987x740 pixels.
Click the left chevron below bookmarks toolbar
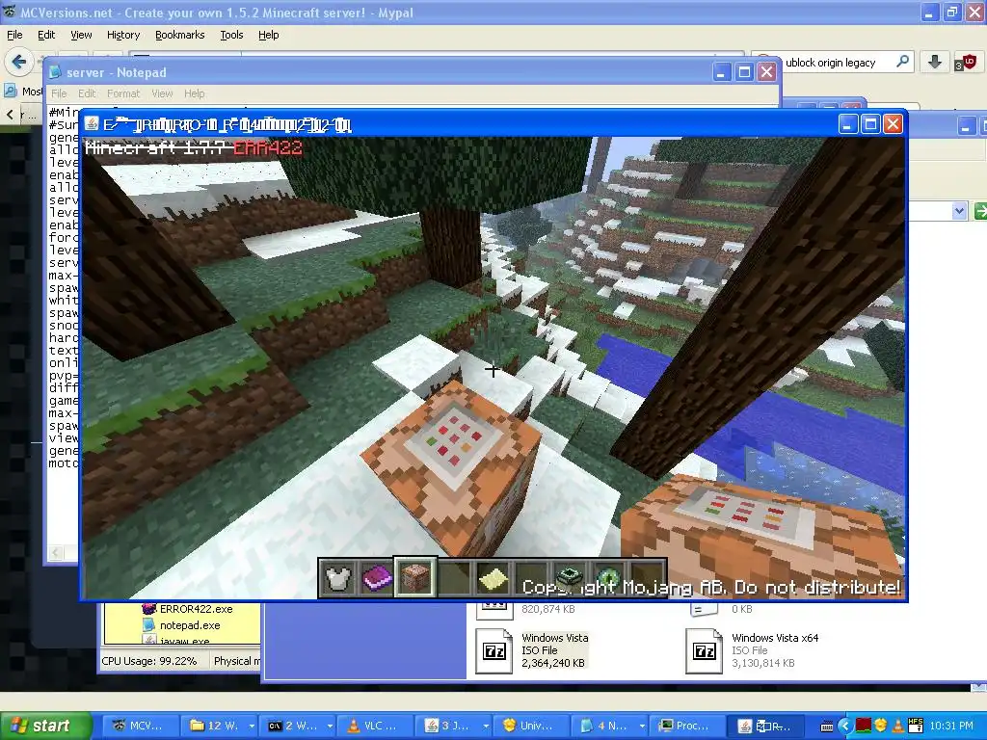[x=10, y=114]
